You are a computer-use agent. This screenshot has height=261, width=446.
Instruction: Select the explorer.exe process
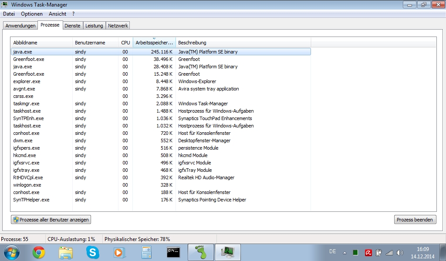pos(161,81)
